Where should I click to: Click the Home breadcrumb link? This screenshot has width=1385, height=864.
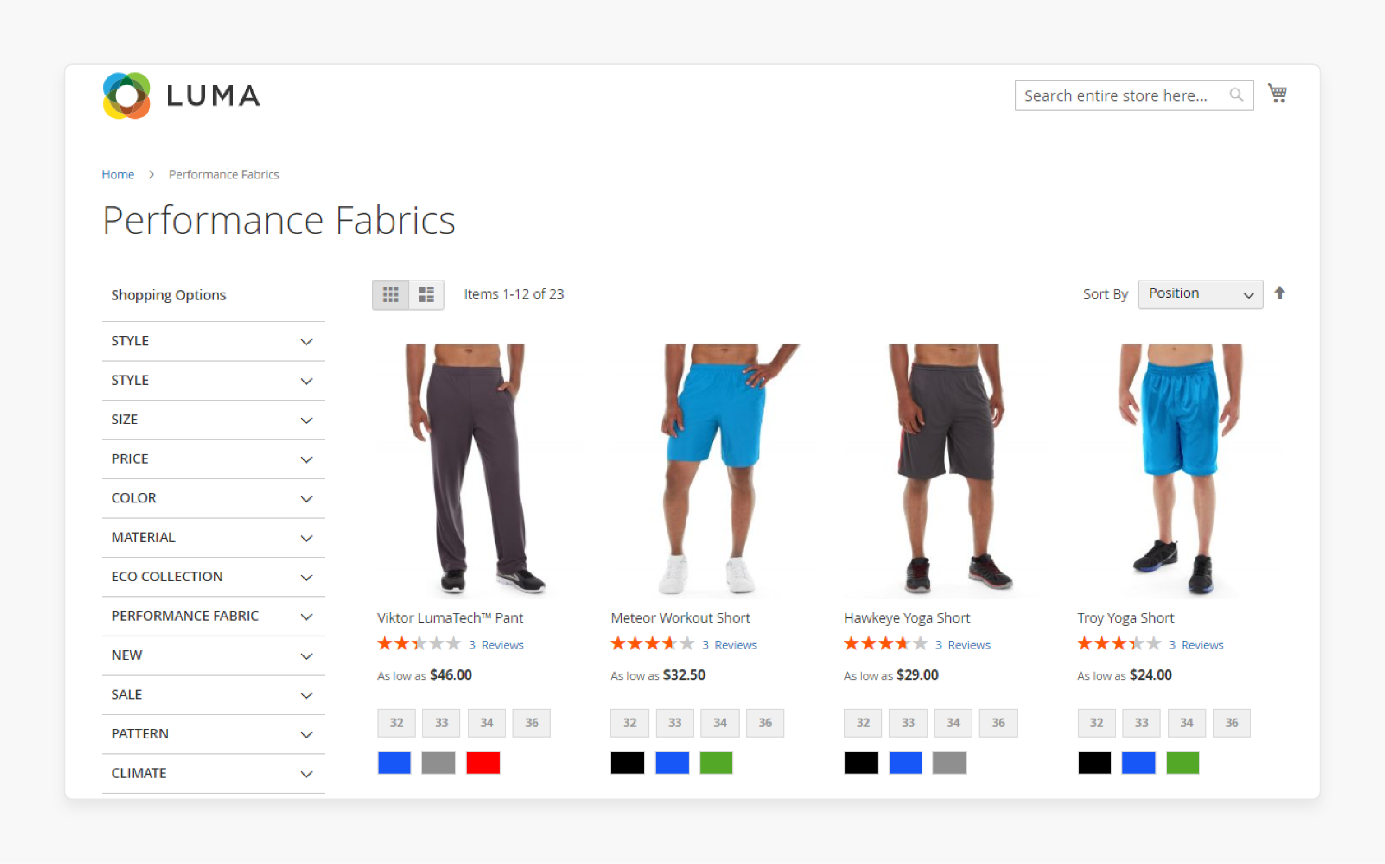pos(117,173)
